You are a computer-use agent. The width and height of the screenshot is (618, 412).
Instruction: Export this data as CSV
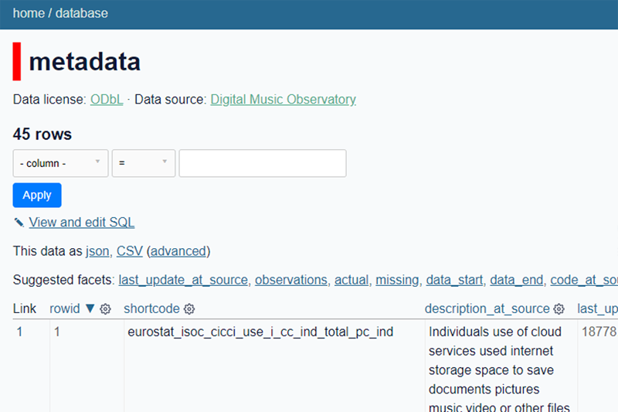click(130, 251)
